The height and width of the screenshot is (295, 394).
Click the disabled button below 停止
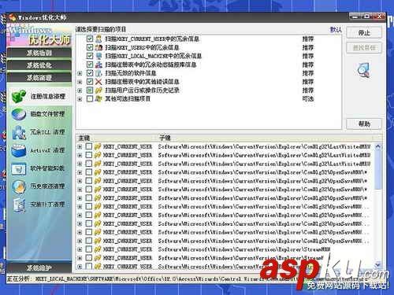(364, 48)
